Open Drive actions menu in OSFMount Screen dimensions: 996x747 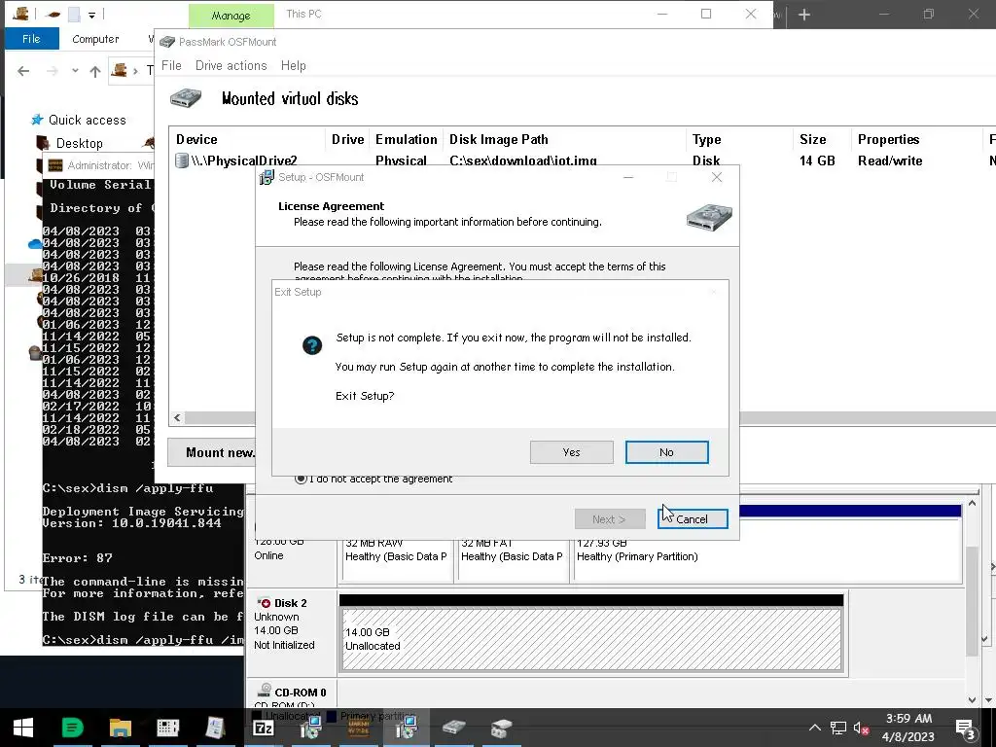(231, 65)
